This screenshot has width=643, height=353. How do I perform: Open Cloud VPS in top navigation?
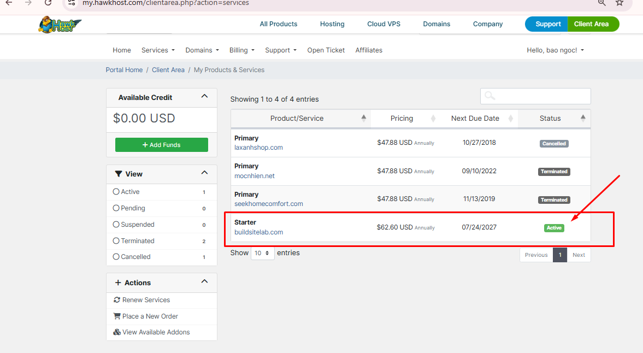tap(384, 24)
